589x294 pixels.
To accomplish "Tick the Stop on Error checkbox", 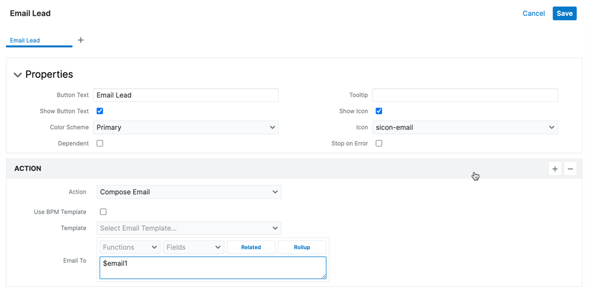I will tap(379, 143).
